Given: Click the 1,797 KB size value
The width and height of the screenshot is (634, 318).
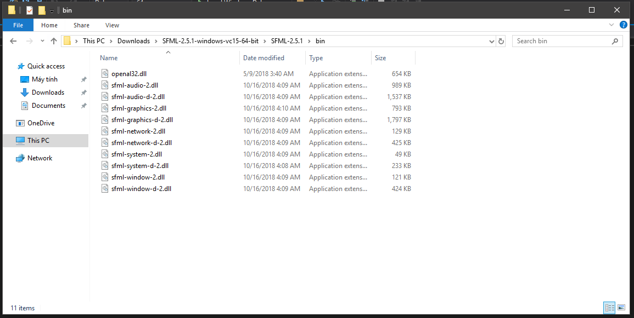Looking at the screenshot, I should point(399,120).
